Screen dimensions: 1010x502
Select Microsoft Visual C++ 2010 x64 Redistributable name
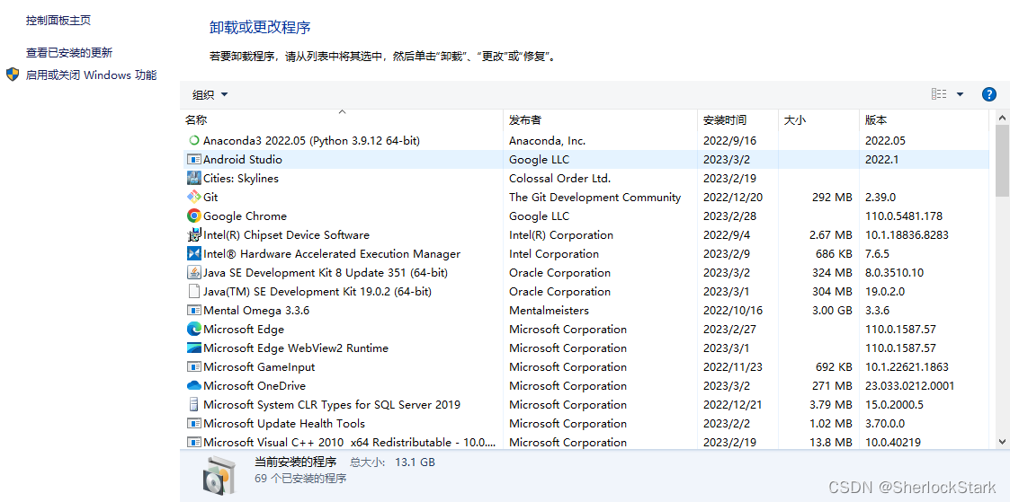(350, 442)
